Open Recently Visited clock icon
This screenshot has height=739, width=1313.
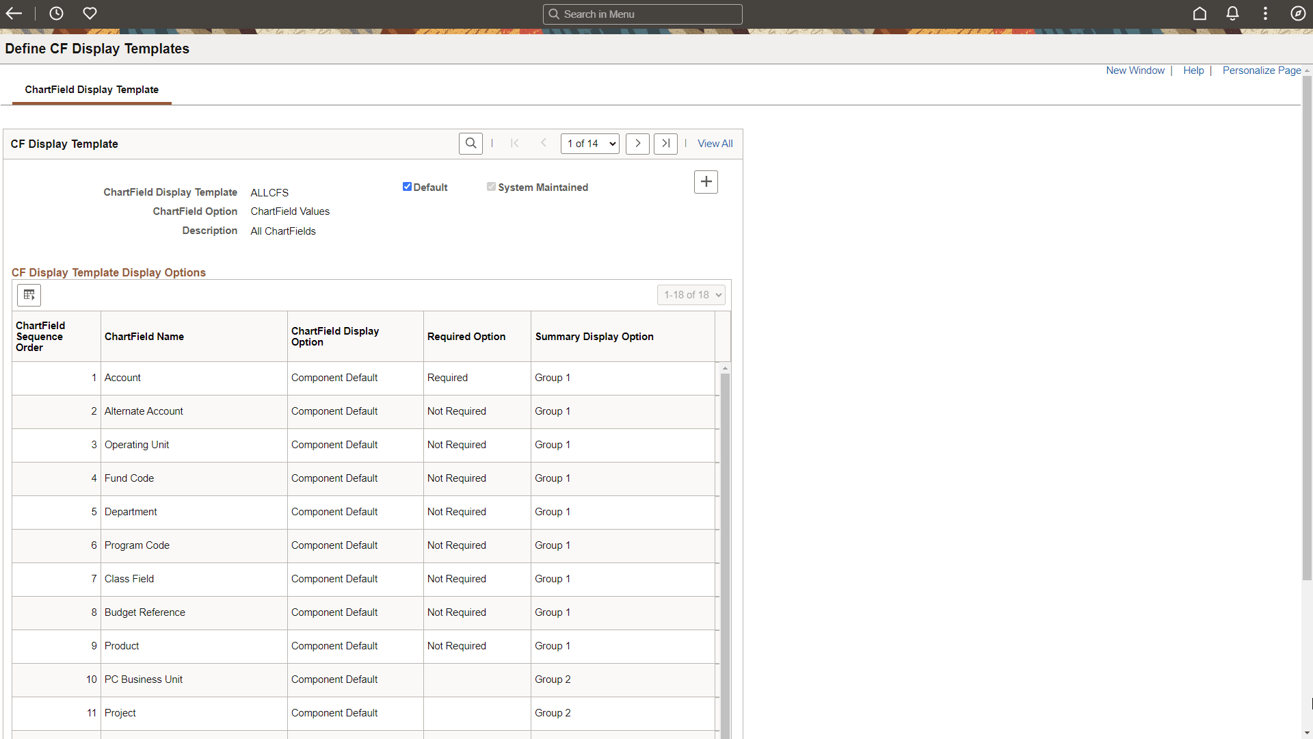[56, 14]
